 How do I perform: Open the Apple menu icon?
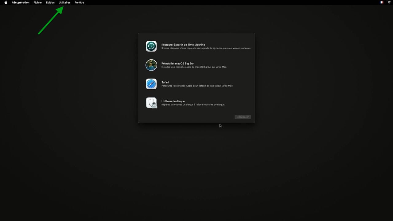(6, 2)
